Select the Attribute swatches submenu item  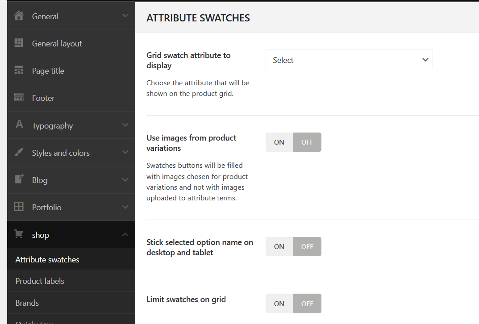[x=47, y=260]
